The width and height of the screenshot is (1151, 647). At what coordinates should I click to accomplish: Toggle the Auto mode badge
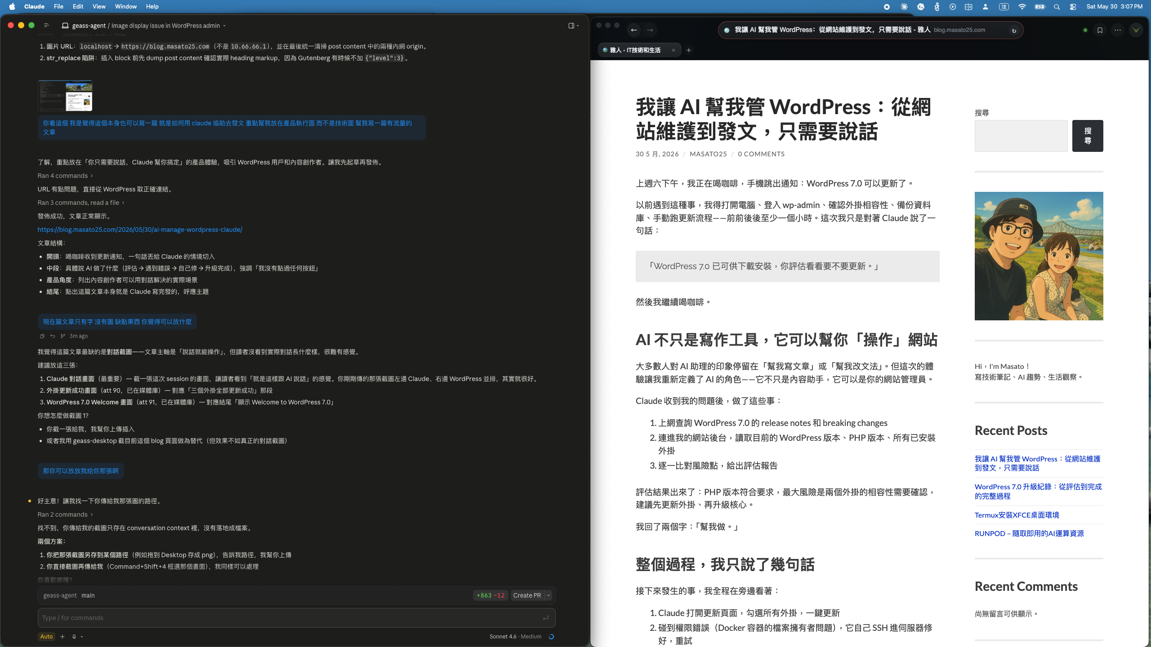[46, 637]
